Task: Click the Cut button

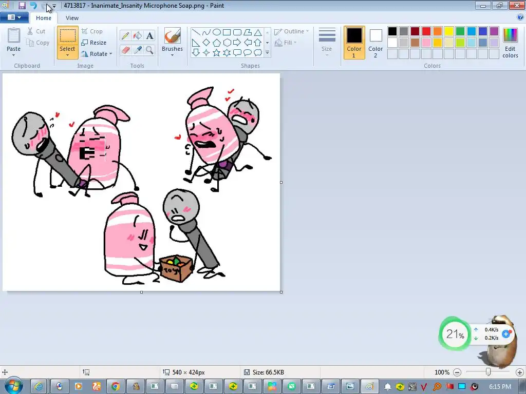Action: pos(36,31)
